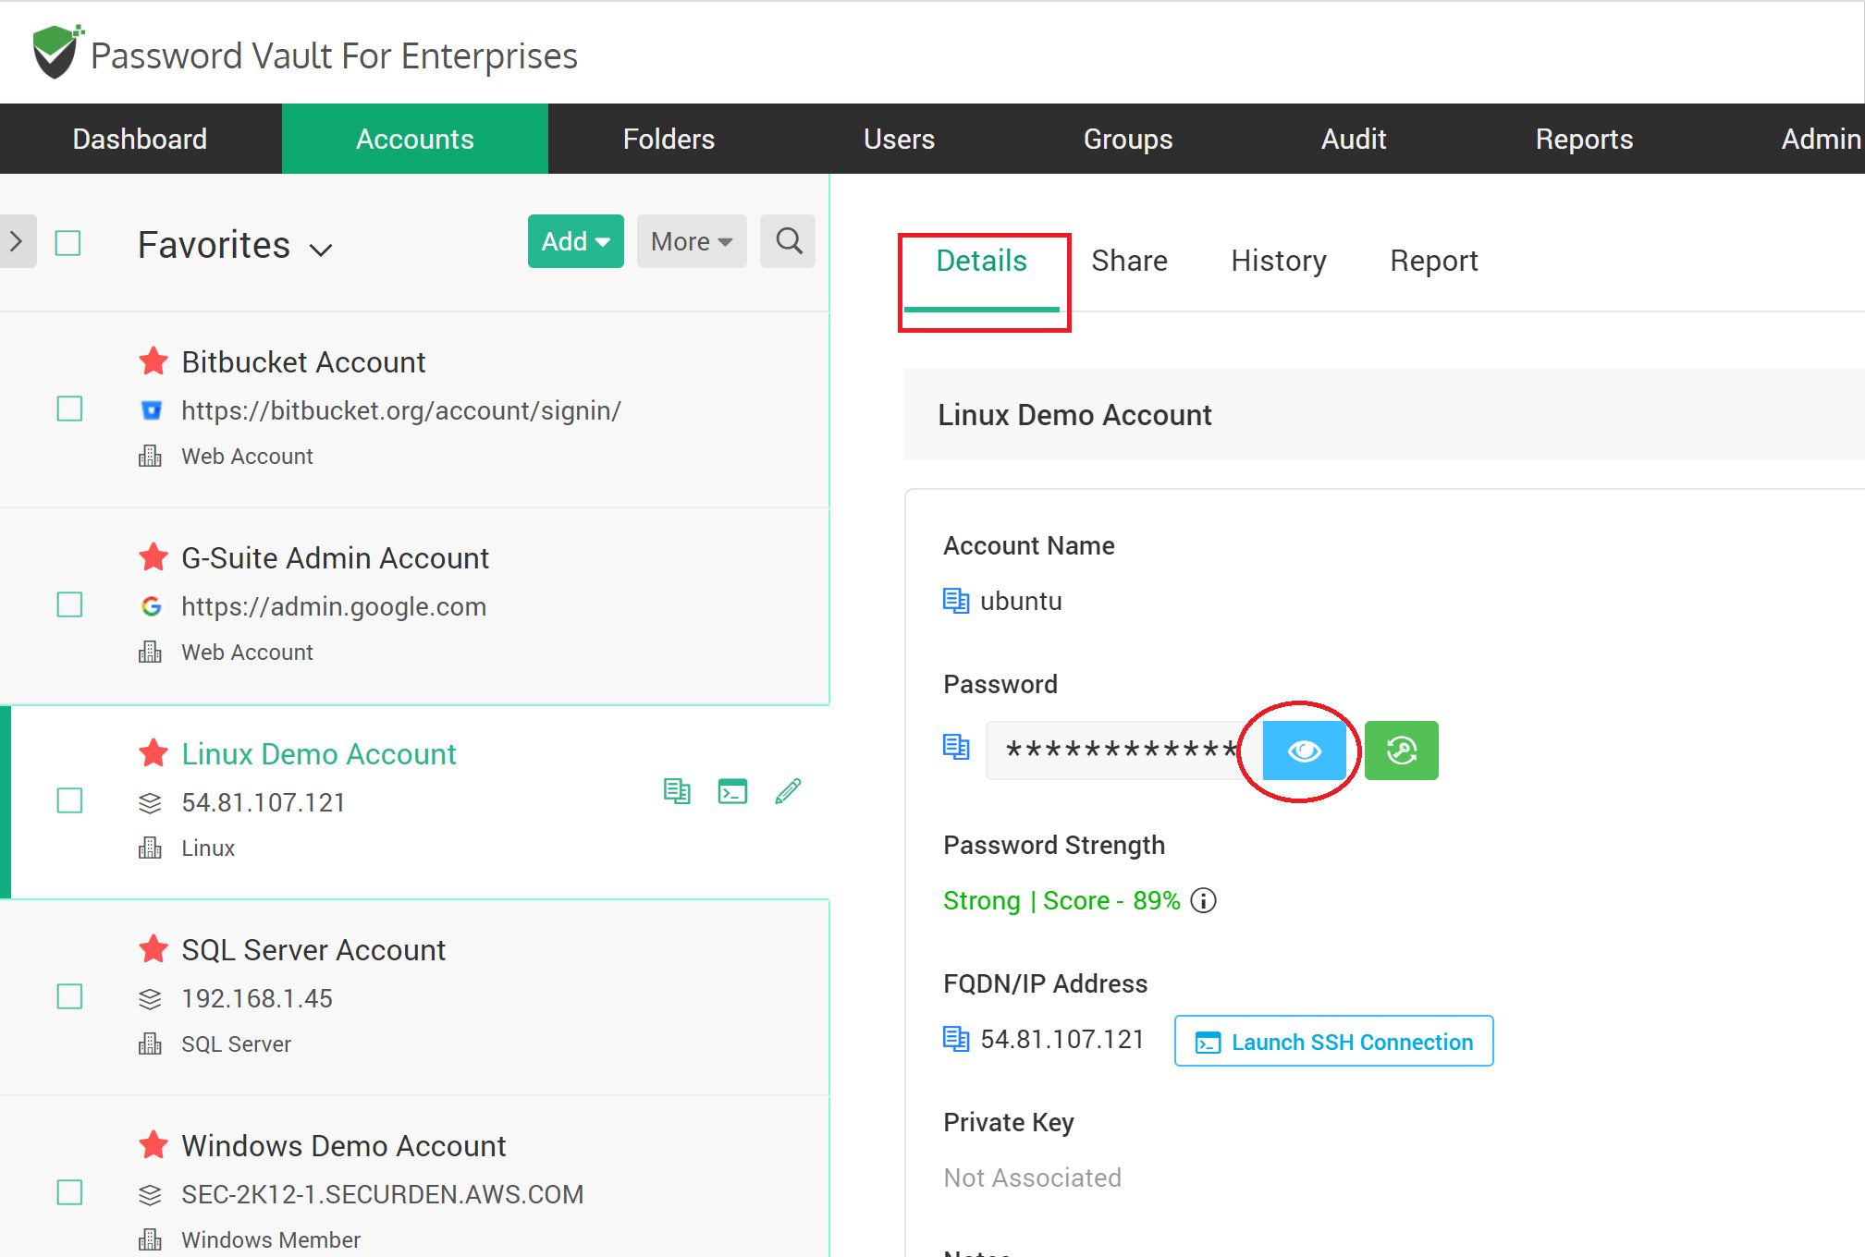Open account search with the magnifier icon
This screenshot has width=1865, height=1257.
[787, 241]
